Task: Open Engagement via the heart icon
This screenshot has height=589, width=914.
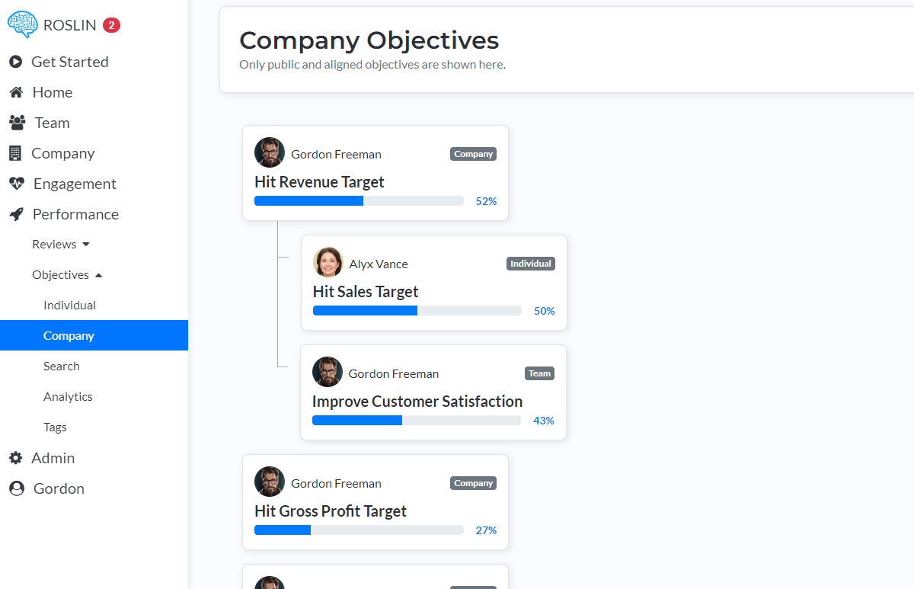Action: [16, 184]
